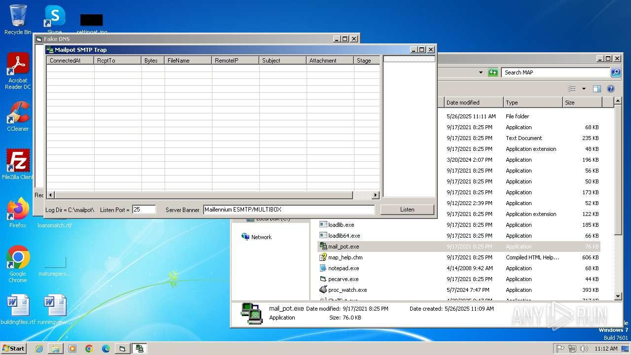Click the Listen Port field showing 25
The height and width of the screenshot is (355, 631).
coord(144,210)
